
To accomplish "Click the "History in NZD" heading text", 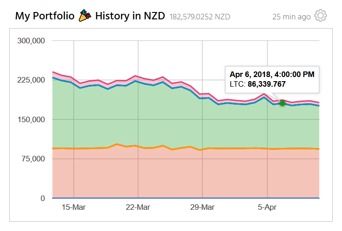I will 130,16.
